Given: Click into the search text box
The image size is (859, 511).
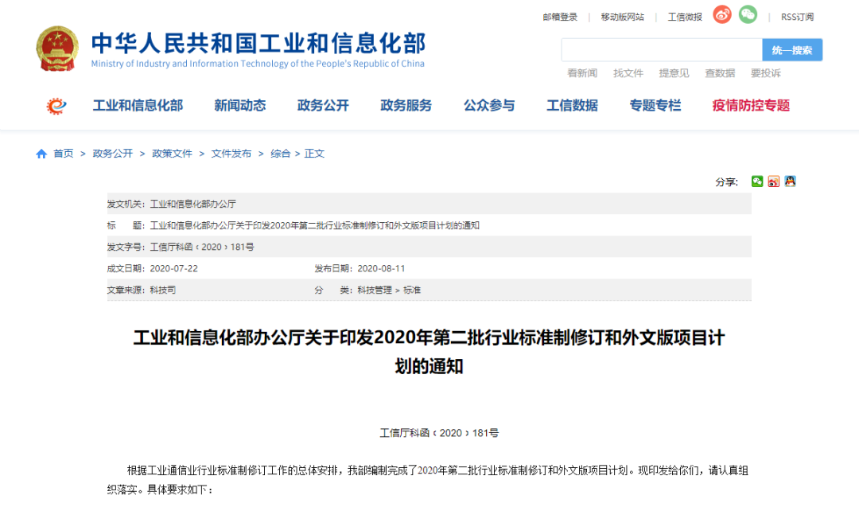Looking at the screenshot, I should click(x=661, y=50).
